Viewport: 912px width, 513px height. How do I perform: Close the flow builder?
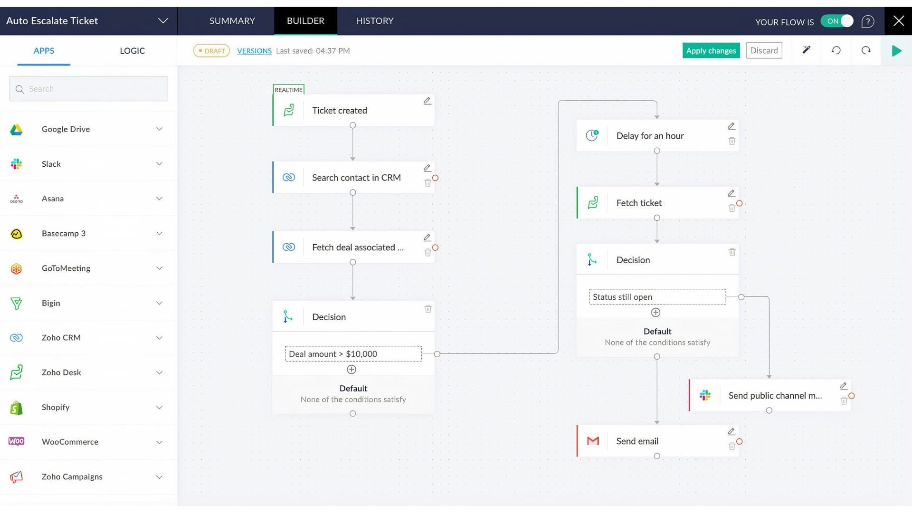tap(899, 21)
